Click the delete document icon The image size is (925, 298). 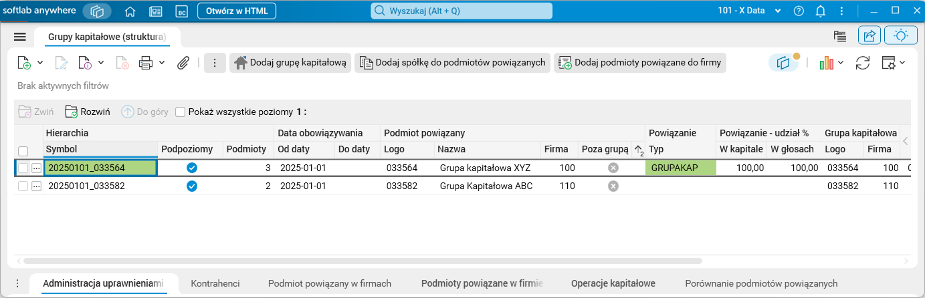tap(122, 63)
